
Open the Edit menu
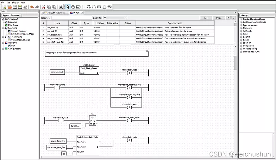8,2
